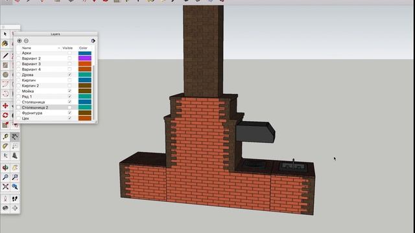The height and width of the screenshot is (233, 415).
Task: Select the Circle tool
Action: click(5, 75)
